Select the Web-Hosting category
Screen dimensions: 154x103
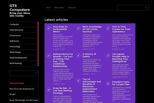point(16,63)
